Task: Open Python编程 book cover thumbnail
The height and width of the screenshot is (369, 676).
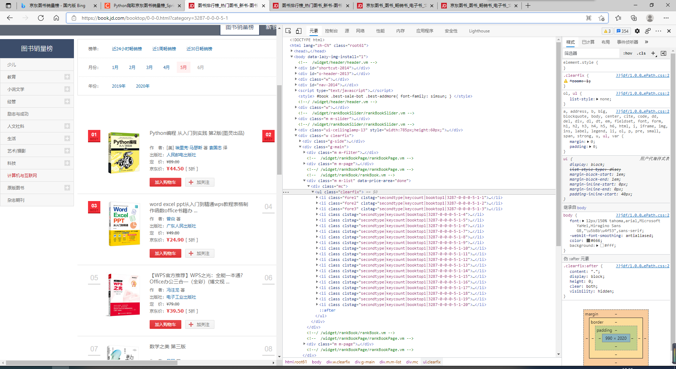Action: (124, 153)
